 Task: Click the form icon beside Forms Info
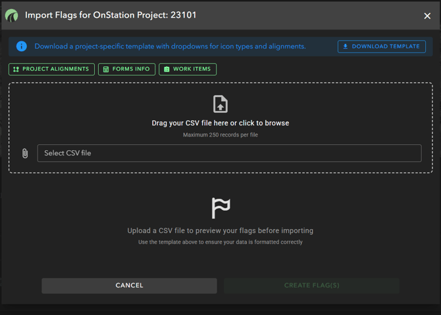point(106,69)
